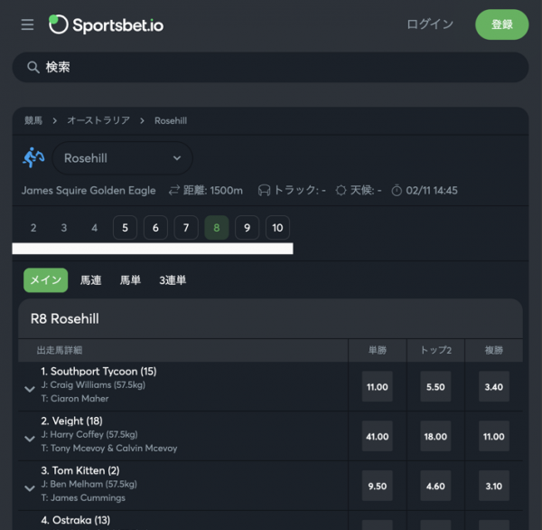Click the race time clock icon

pos(397,191)
